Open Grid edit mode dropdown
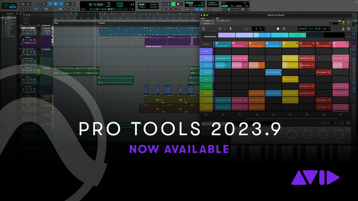The image size is (358, 201). coord(13,7)
